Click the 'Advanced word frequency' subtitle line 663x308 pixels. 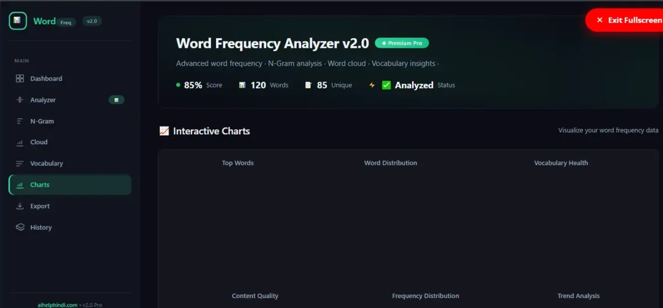pos(308,63)
